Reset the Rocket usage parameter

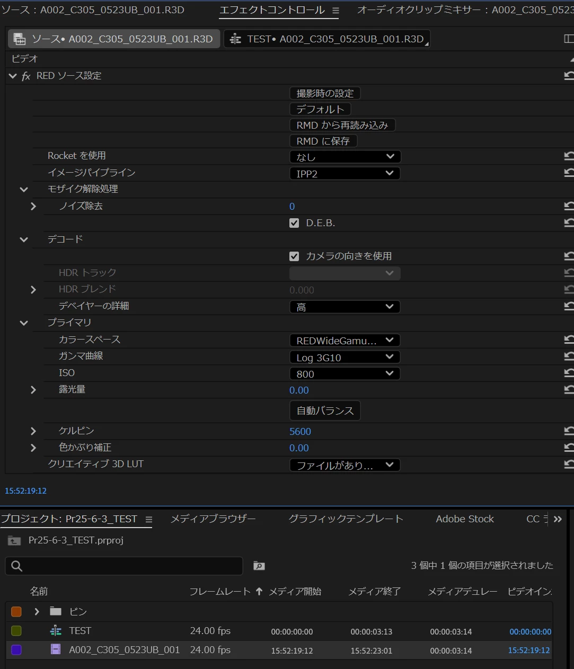click(569, 156)
